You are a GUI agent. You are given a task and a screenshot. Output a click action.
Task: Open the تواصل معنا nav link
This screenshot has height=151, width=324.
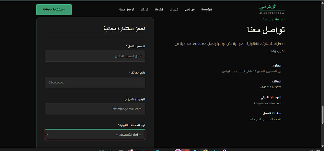pos(127,9)
